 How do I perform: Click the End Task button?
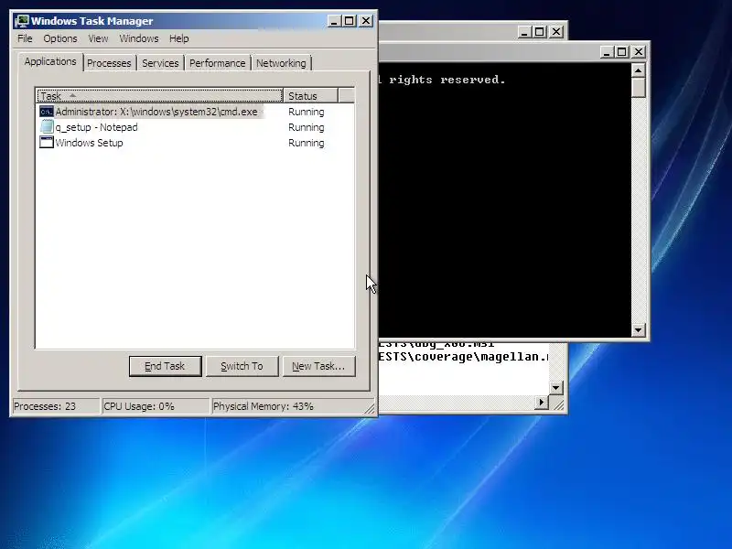(166, 366)
